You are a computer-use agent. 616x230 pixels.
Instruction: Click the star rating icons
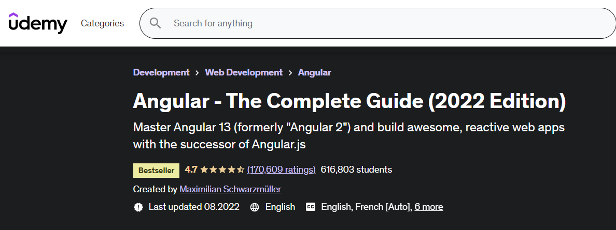point(222,170)
